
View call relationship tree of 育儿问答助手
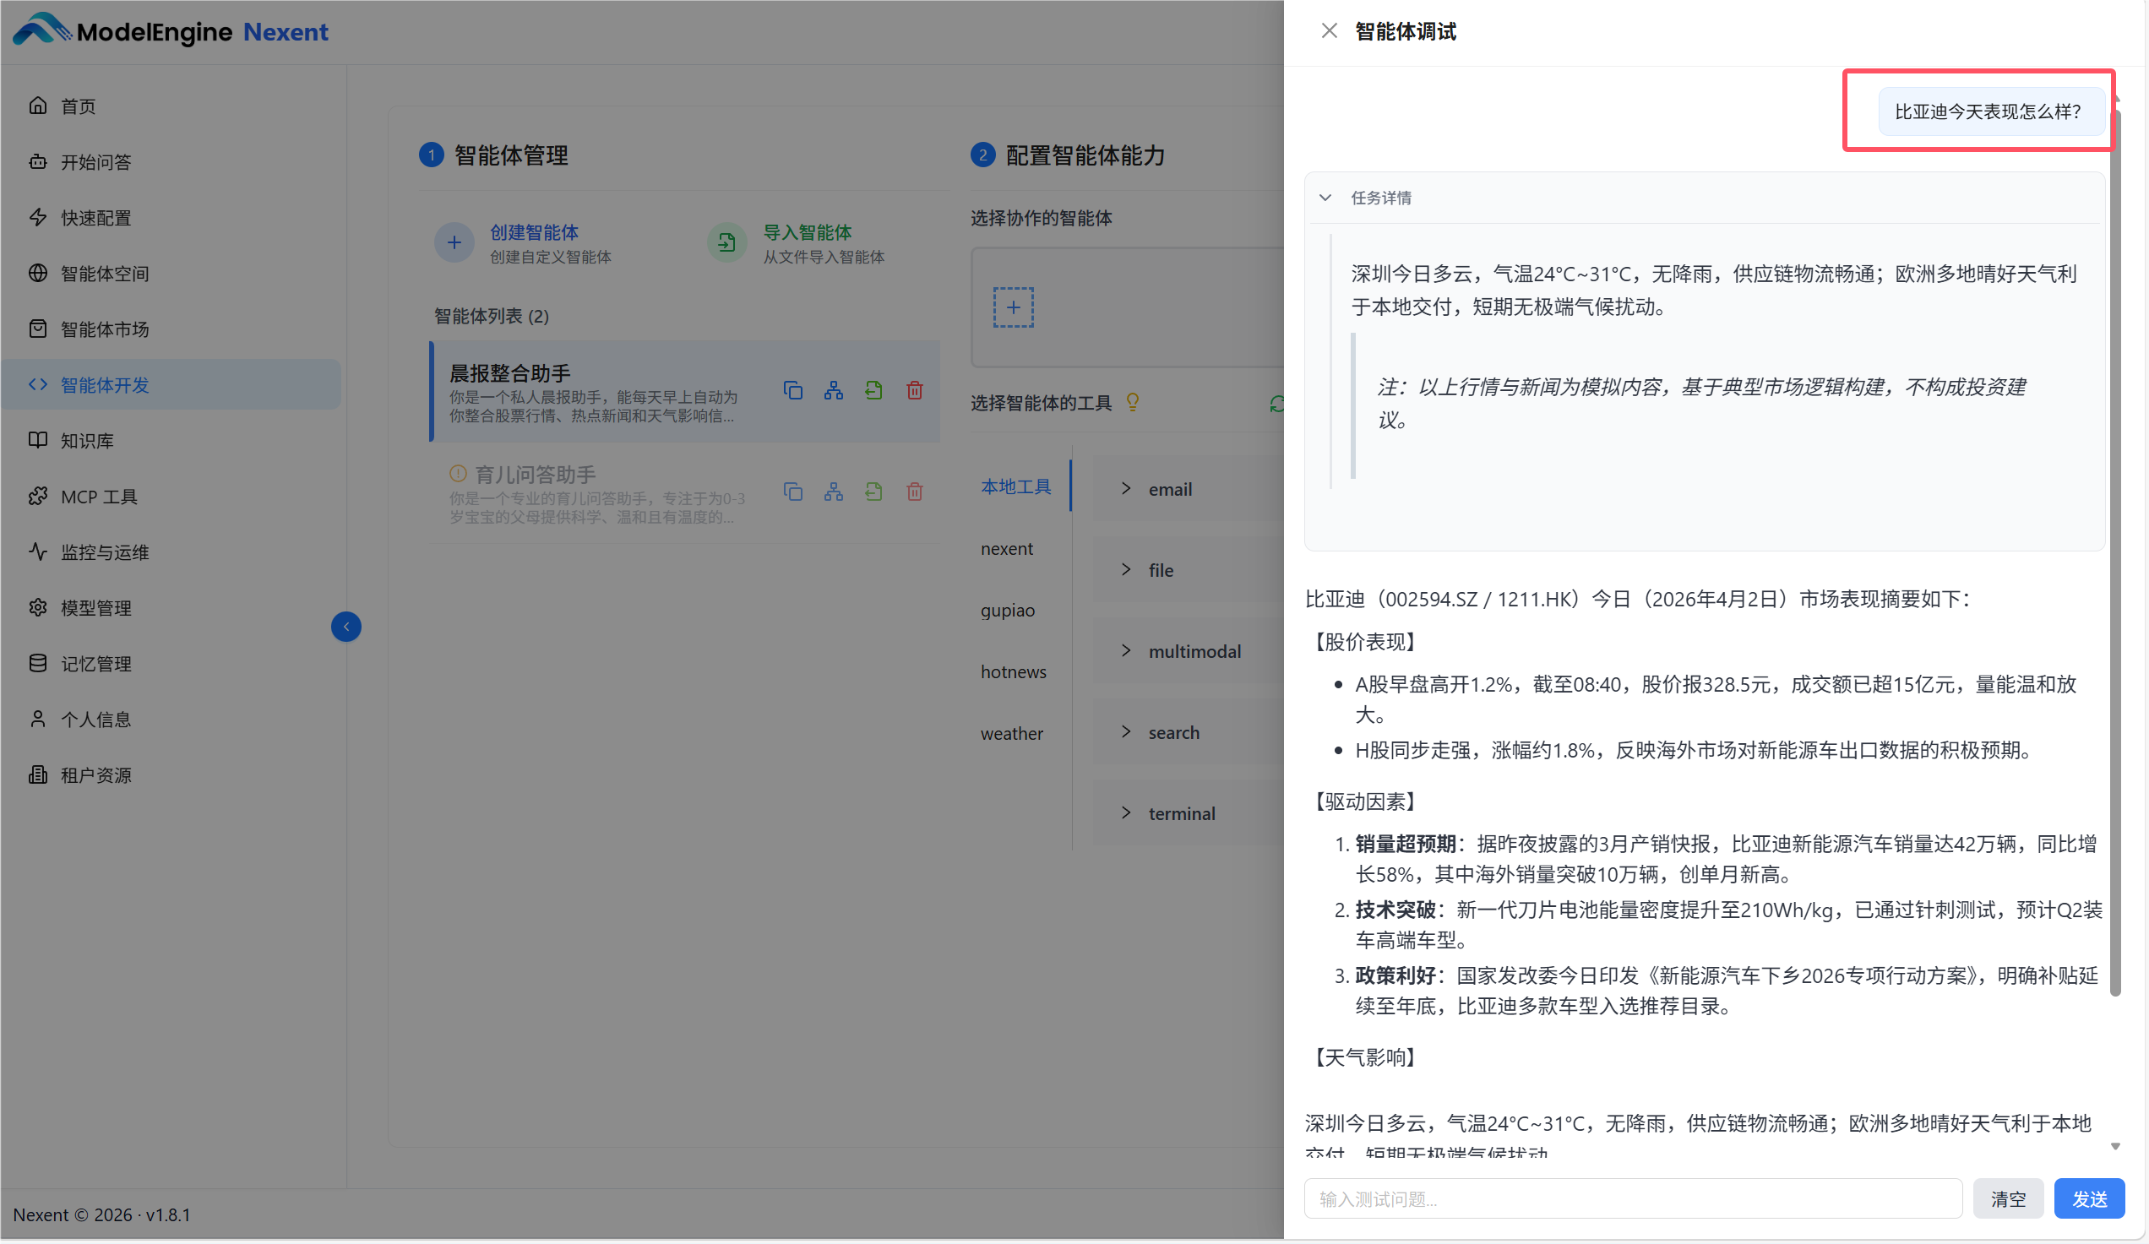(833, 492)
